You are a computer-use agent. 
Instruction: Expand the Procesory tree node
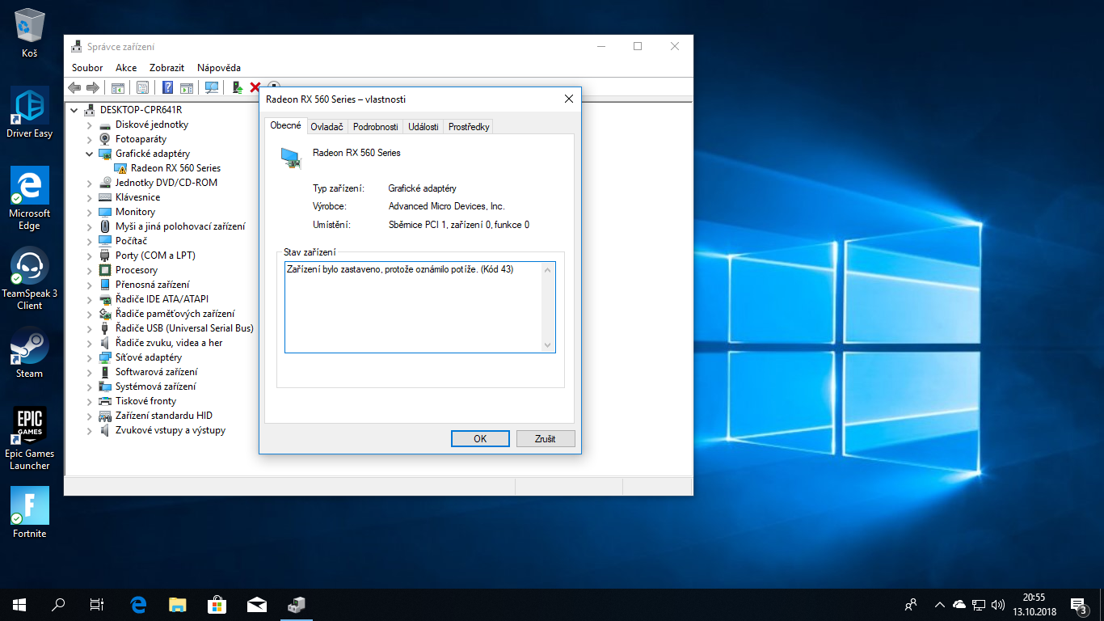90,270
